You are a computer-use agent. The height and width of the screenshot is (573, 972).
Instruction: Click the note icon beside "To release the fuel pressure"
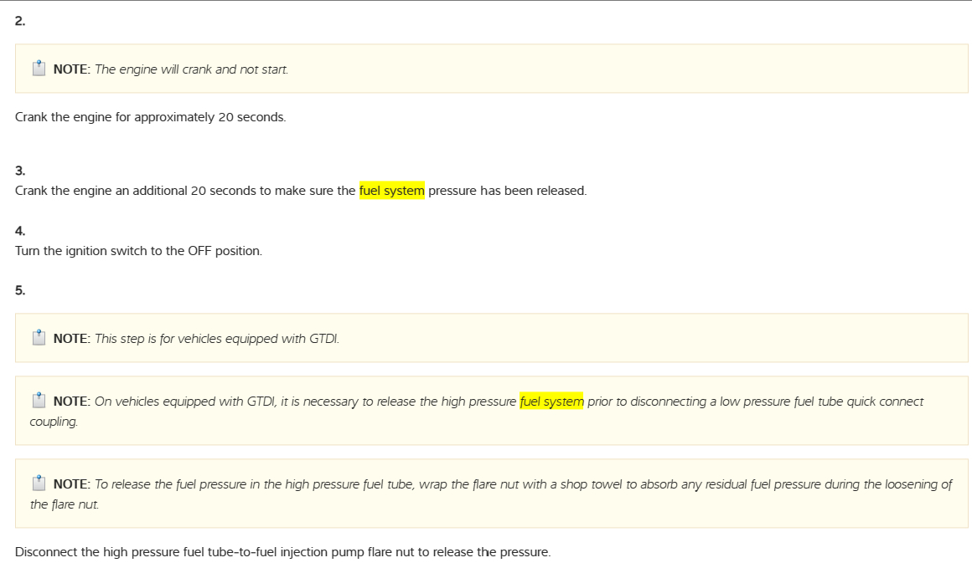coord(39,483)
